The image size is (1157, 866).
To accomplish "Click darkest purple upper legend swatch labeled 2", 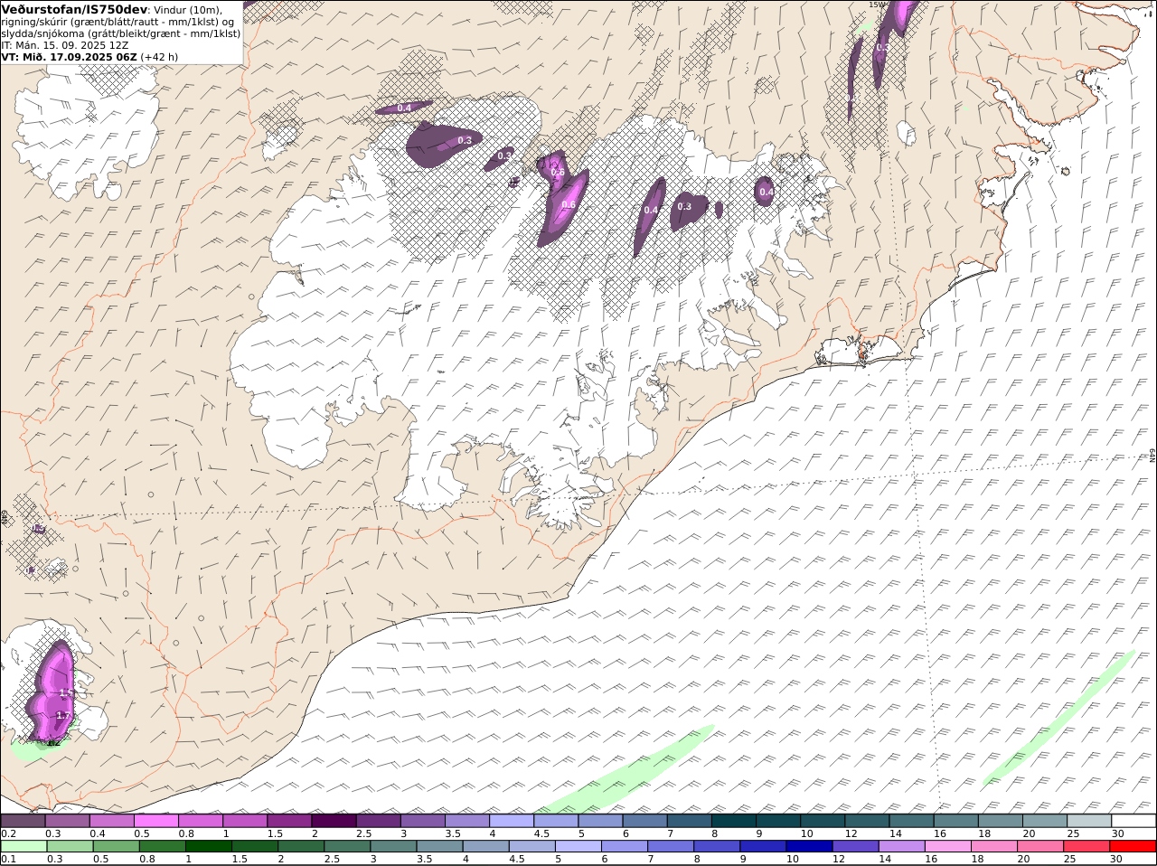I will pos(334,821).
